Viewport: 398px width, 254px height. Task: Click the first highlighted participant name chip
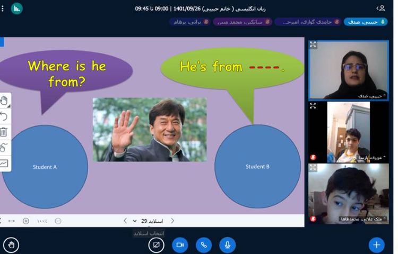pyautogui.click(x=366, y=22)
